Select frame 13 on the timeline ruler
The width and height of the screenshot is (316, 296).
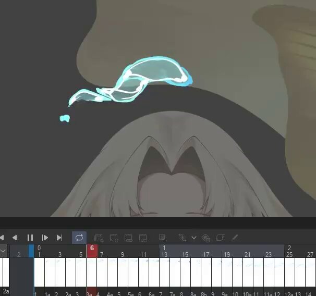pos(164,255)
